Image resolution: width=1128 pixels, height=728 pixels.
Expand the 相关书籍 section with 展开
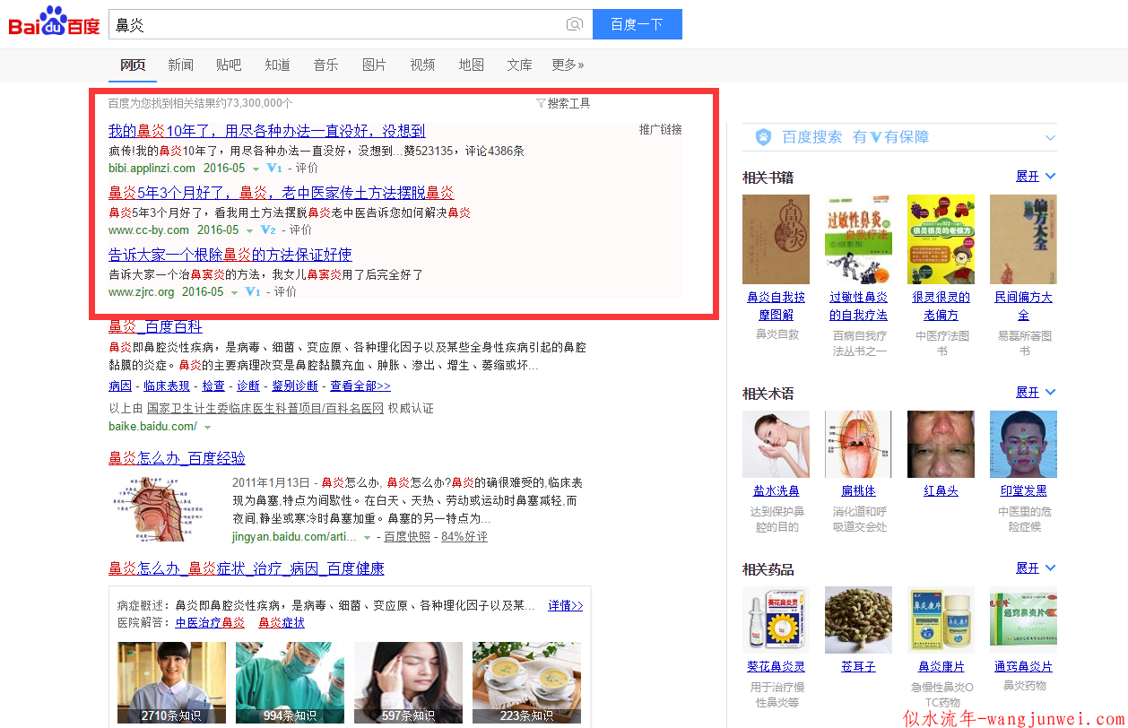point(1036,177)
